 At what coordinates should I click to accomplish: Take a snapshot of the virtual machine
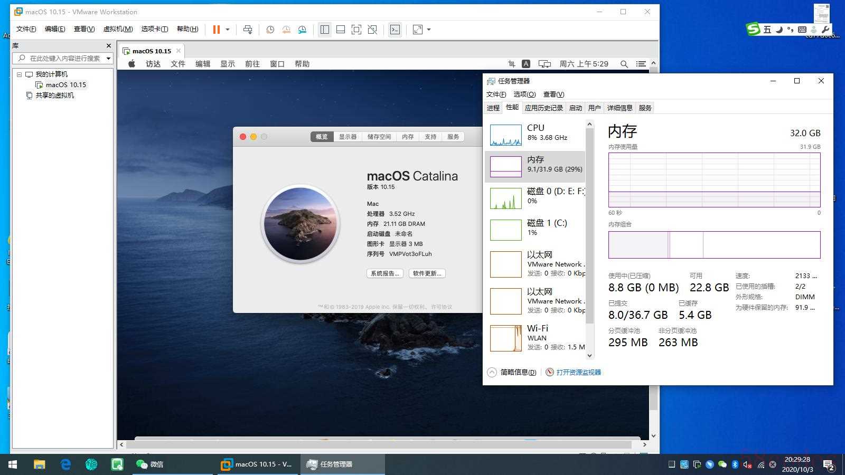click(x=270, y=30)
